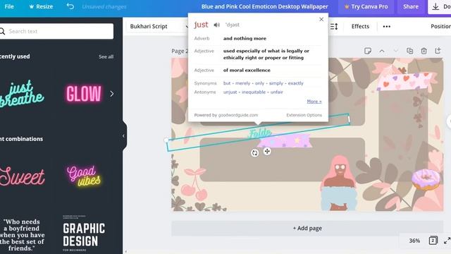Select the pink-haired girl illustration
Screen dimensions: 451x254
coord(339,183)
